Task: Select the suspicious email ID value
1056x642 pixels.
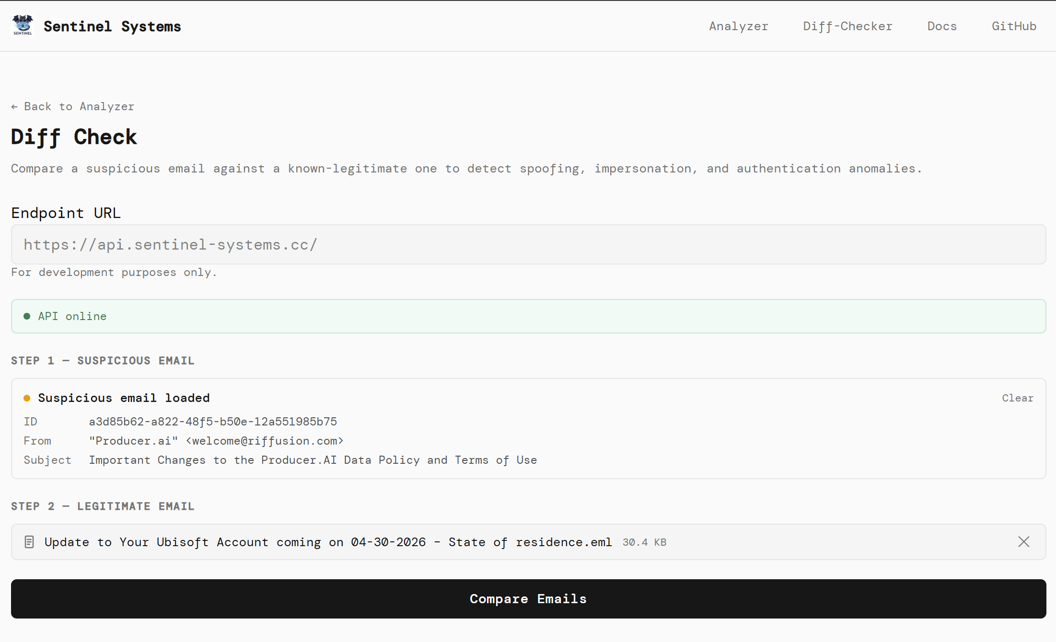Action: point(213,422)
